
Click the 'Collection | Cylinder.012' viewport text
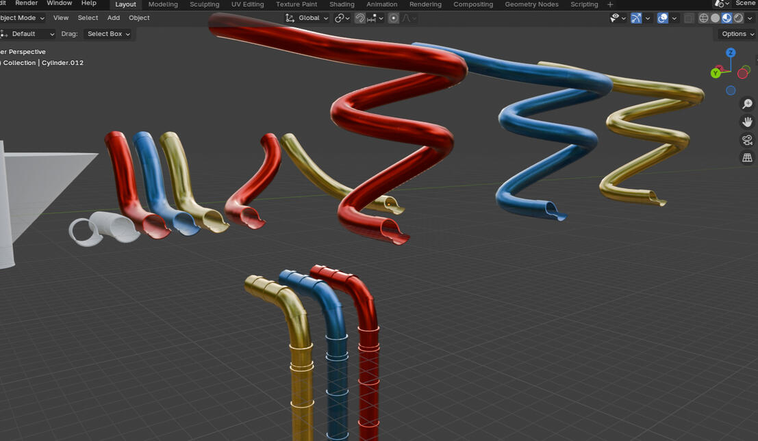[43, 63]
